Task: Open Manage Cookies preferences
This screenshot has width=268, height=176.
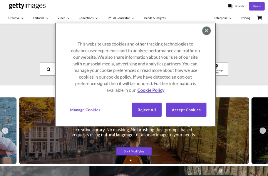Action: pyautogui.click(x=85, y=110)
